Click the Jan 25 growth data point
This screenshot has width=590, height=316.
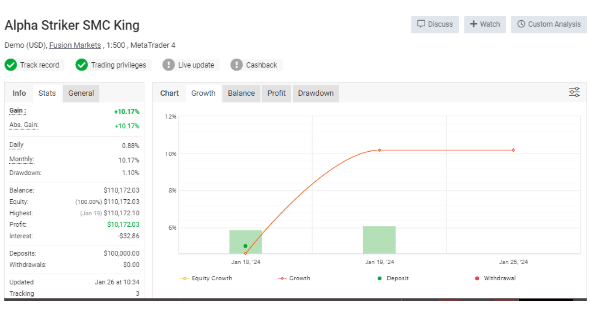click(x=513, y=150)
